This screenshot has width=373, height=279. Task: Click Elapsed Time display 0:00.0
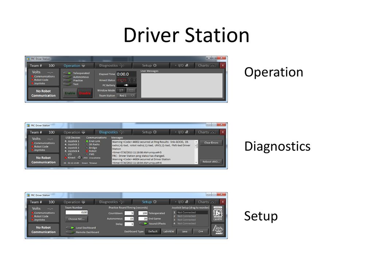click(126, 74)
